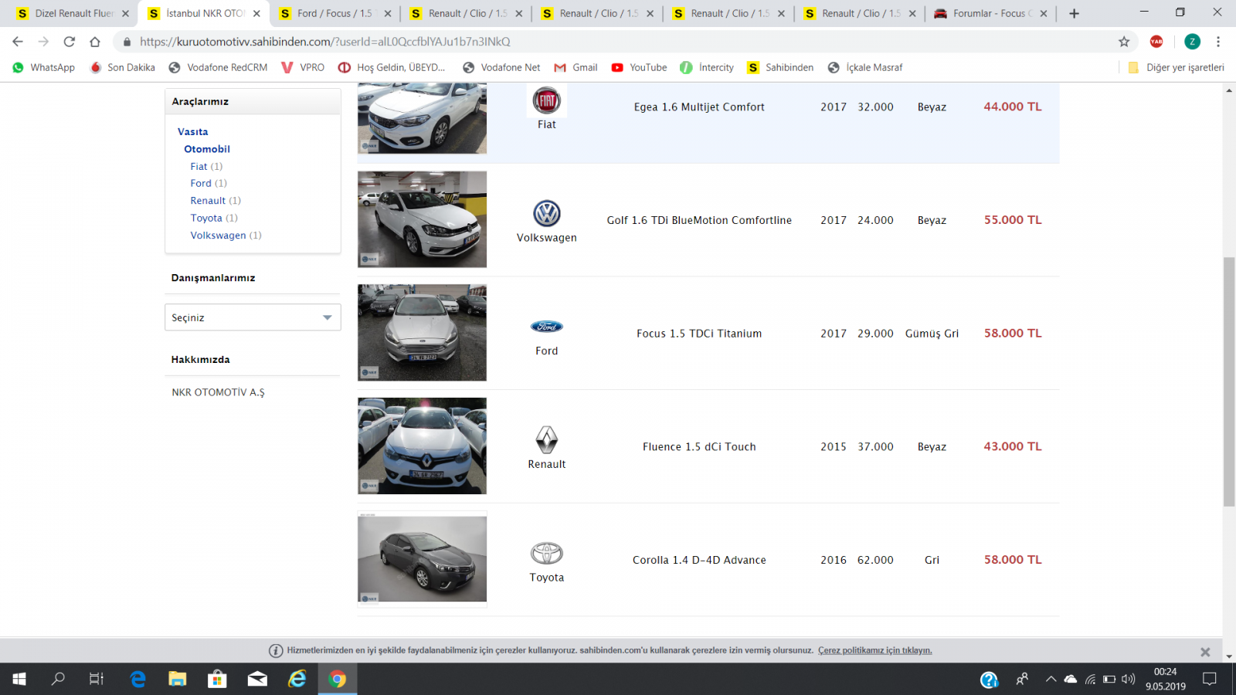Launch Microsoft Edge from the taskbar
This screenshot has height=695, width=1236.
tap(138, 679)
